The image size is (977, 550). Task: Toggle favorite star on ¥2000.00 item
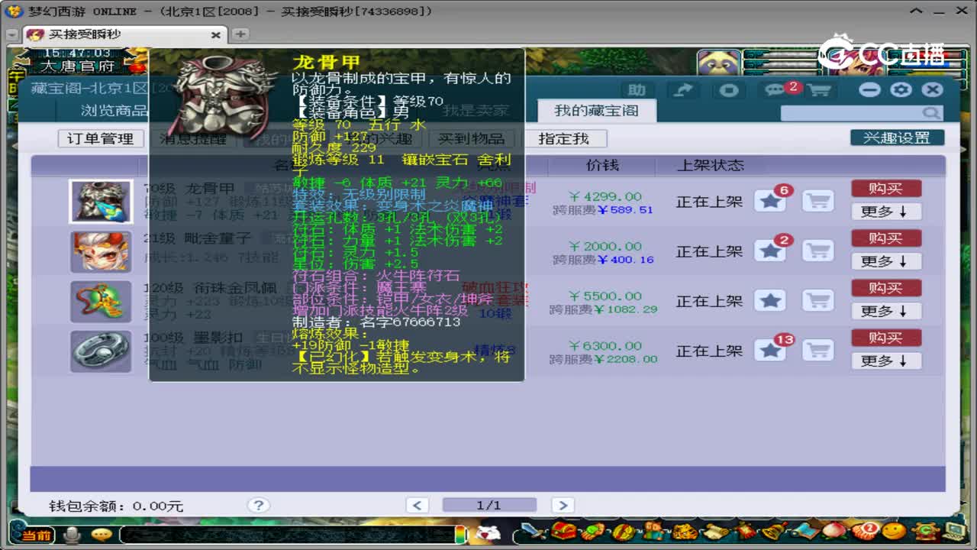pyautogui.click(x=771, y=251)
